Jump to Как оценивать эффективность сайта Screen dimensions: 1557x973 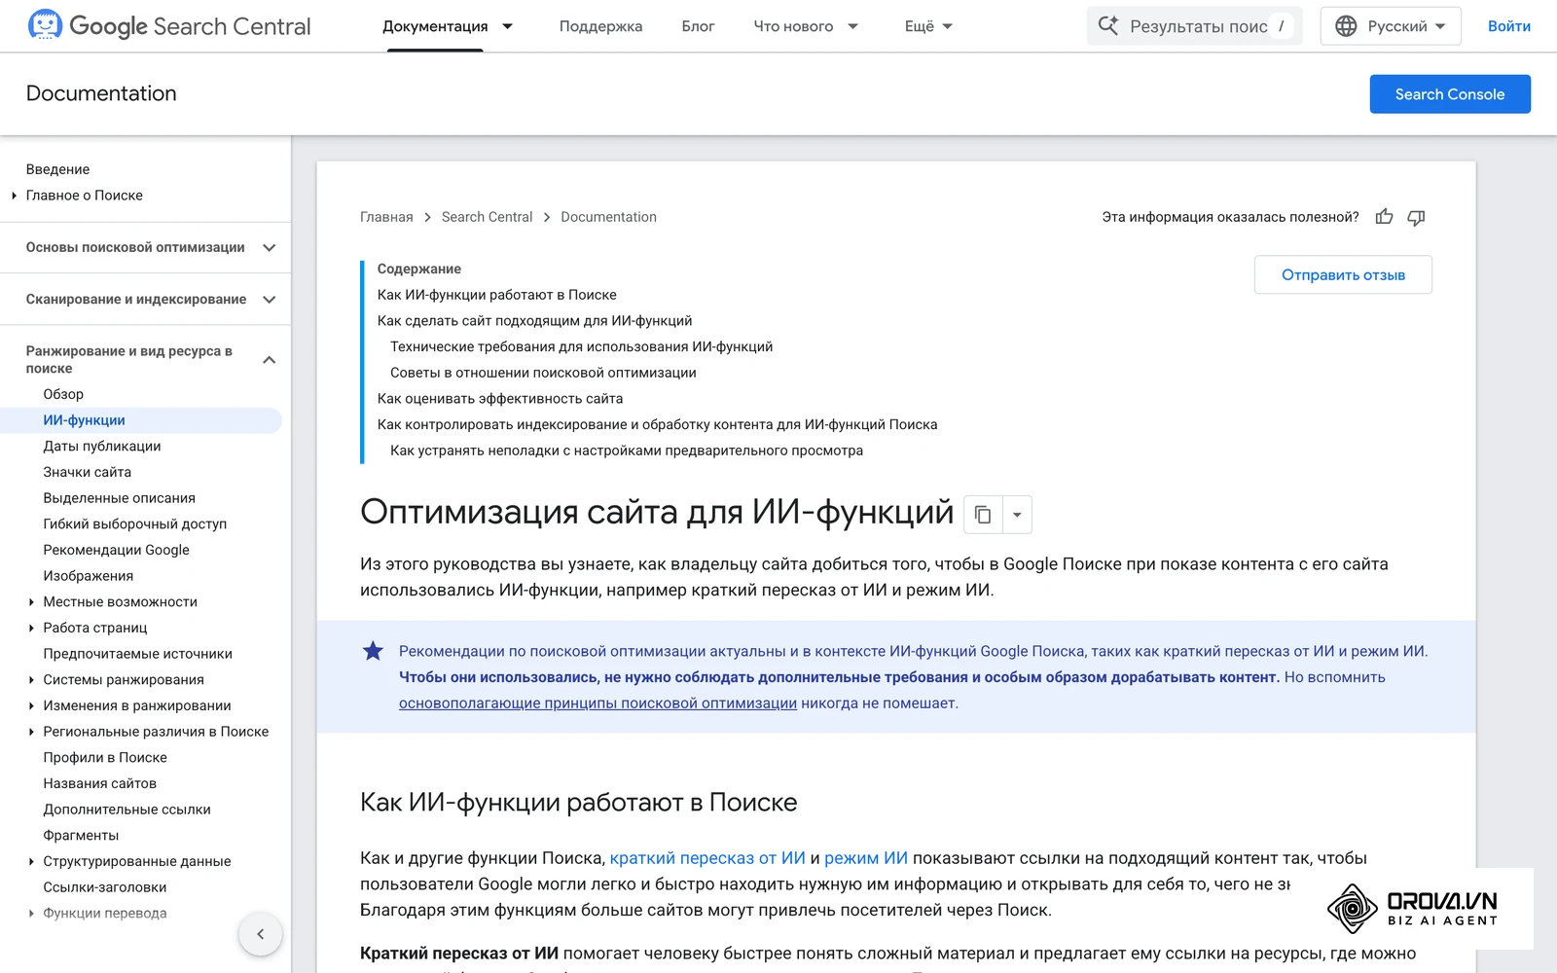(500, 399)
